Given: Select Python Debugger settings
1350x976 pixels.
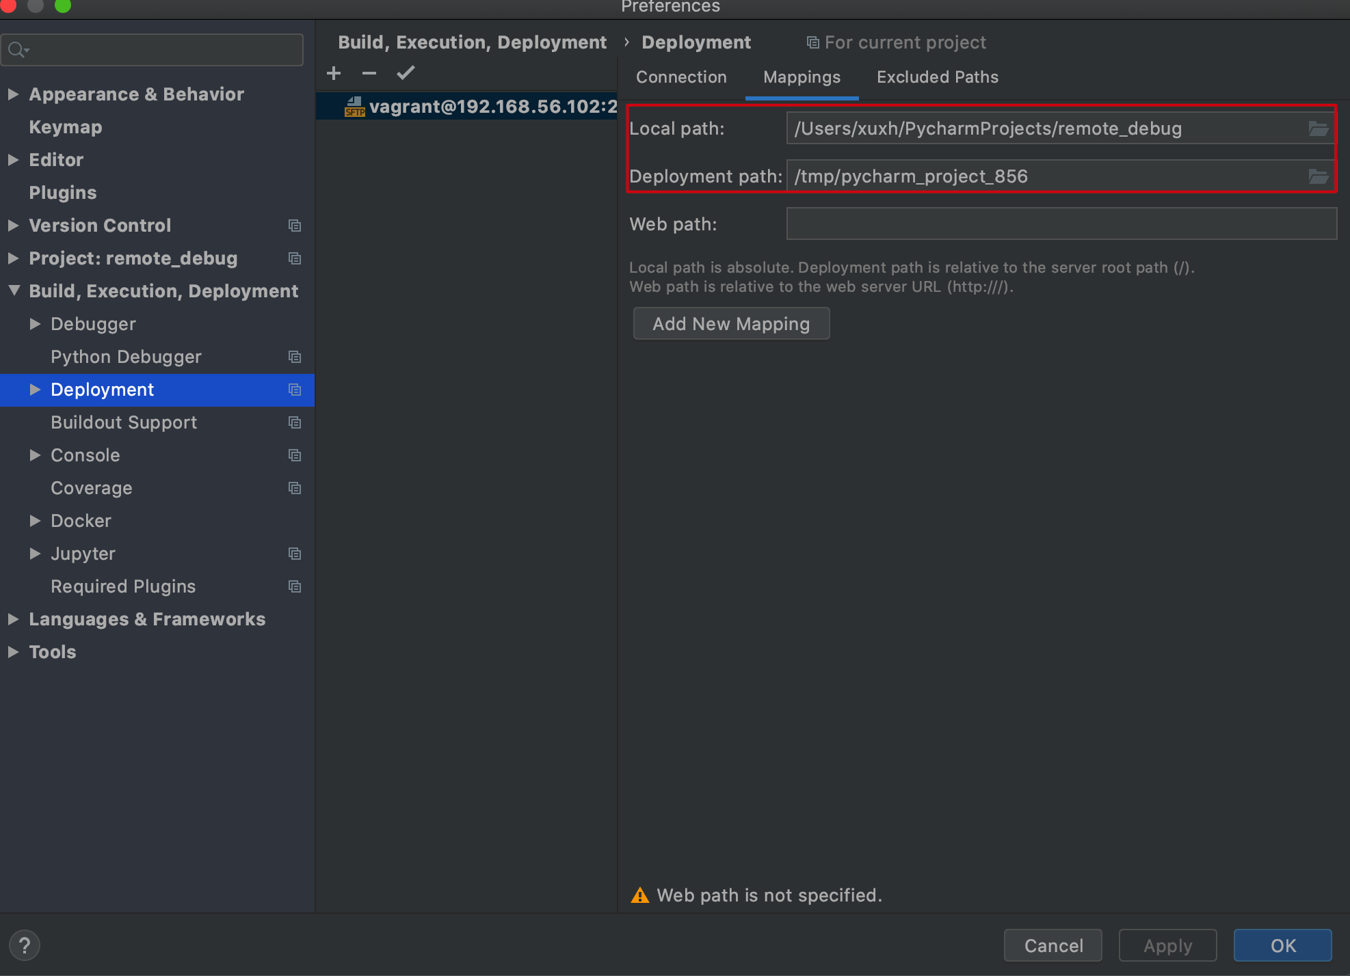Looking at the screenshot, I should pos(126,357).
